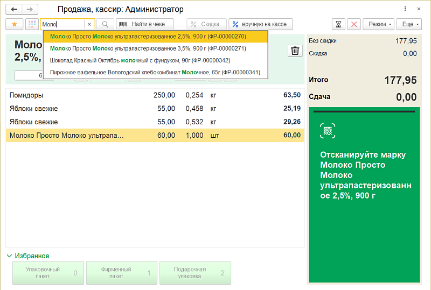431x290 pixels.
Task: Clear the search field with X
Action: pyautogui.click(x=89, y=24)
